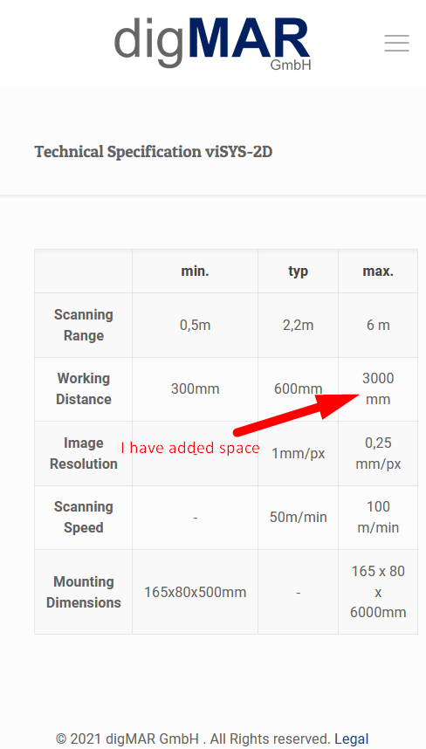Click the 0,25 mm/px resolution cell
The width and height of the screenshot is (426, 749).
coord(378,453)
